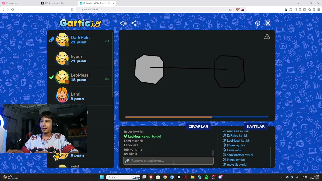Image resolution: width=322 pixels, height=181 pixels.
Task: Select player hyper's avatar
Action: pos(62,59)
